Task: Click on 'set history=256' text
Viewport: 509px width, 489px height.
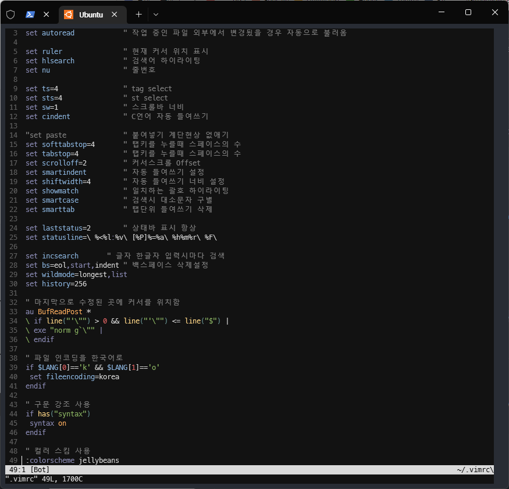Action: coord(56,284)
